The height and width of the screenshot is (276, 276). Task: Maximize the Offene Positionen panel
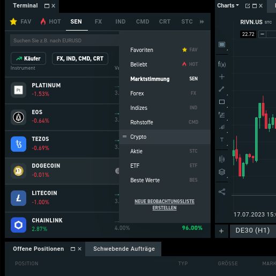pyautogui.click(x=73, y=249)
